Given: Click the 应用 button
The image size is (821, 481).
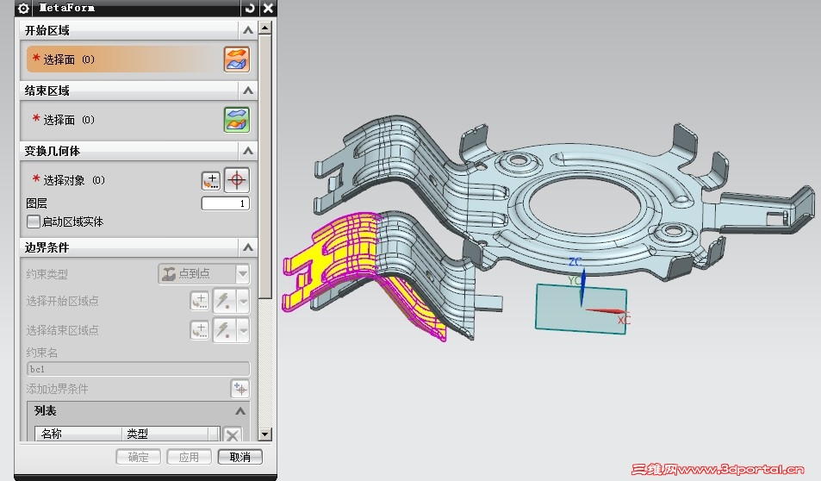Looking at the screenshot, I should point(189,457).
